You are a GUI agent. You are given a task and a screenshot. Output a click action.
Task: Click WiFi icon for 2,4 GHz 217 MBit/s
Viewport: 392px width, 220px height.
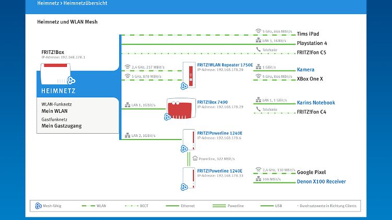pyautogui.click(x=128, y=67)
